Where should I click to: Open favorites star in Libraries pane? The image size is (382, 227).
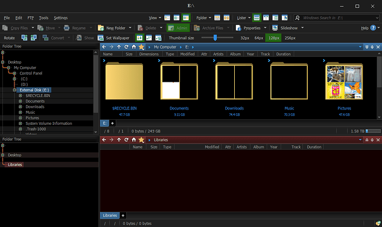[141, 140]
